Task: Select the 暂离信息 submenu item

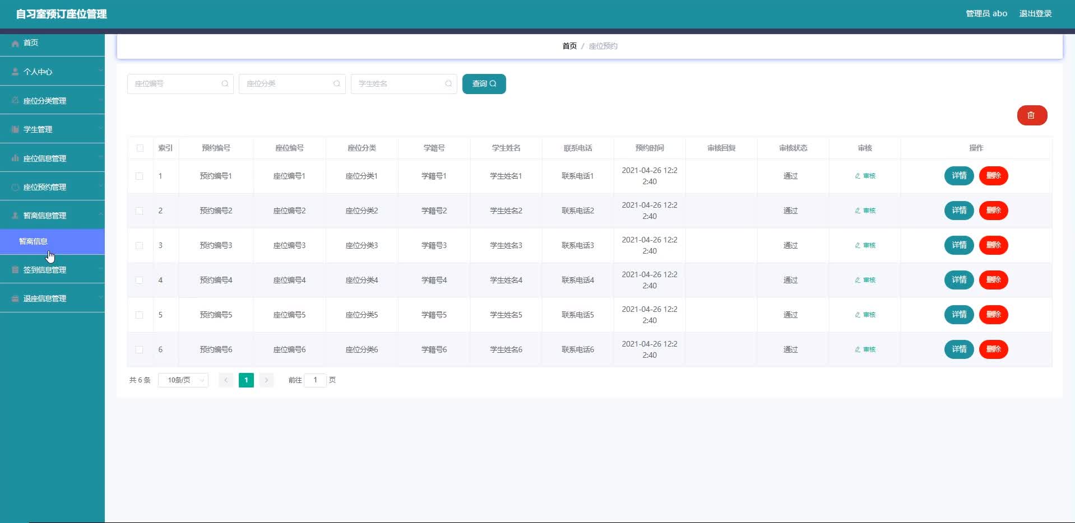Action: pos(52,241)
